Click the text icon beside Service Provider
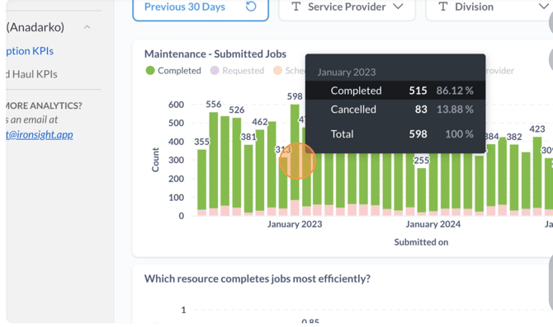The height and width of the screenshot is (327, 553). (x=296, y=7)
